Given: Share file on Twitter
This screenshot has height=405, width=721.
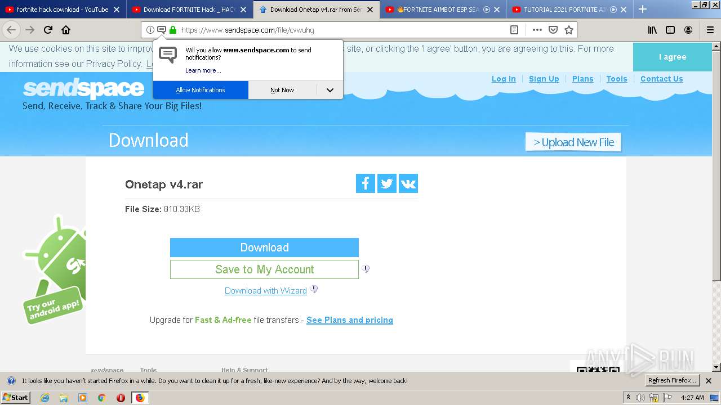Looking at the screenshot, I should click(387, 183).
